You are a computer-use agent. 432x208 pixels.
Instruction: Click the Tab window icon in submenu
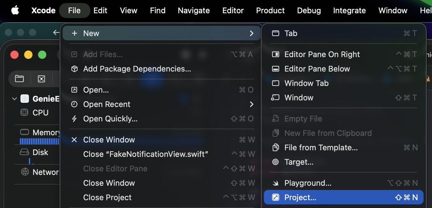pyautogui.click(x=275, y=33)
